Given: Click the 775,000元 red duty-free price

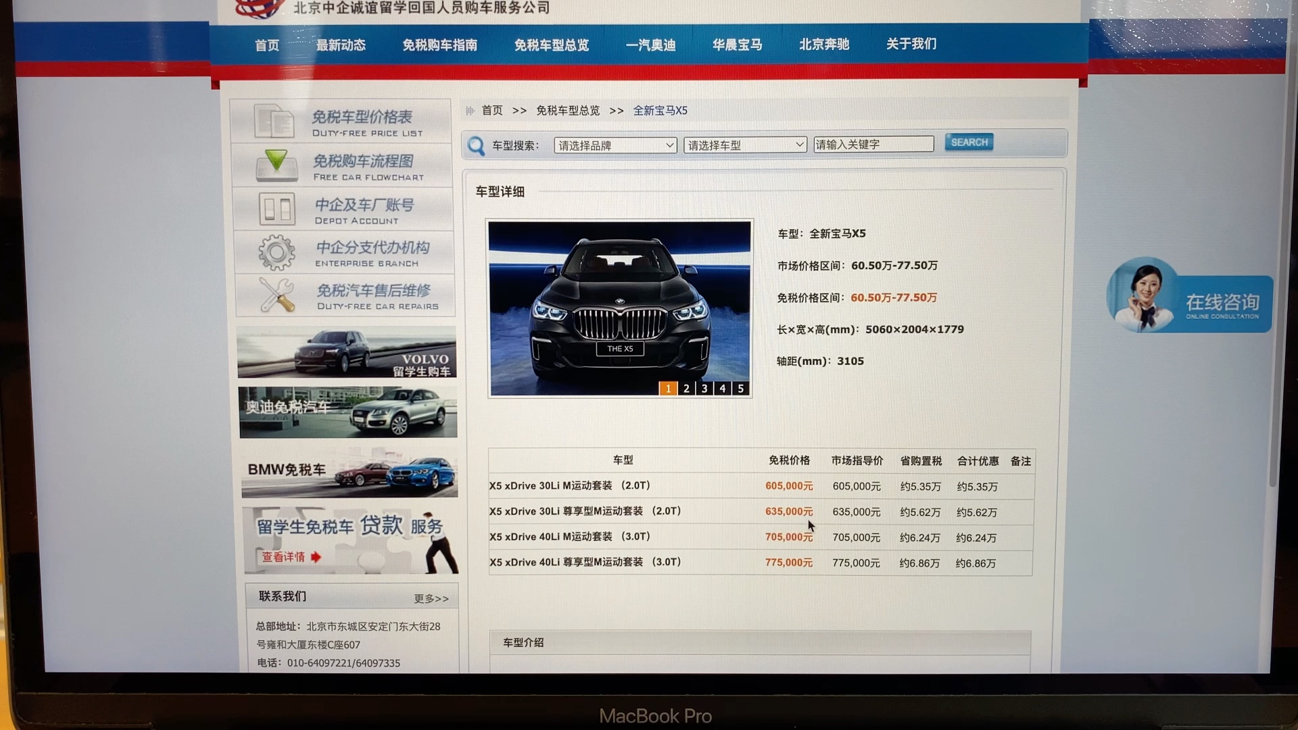Looking at the screenshot, I should click(788, 562).
